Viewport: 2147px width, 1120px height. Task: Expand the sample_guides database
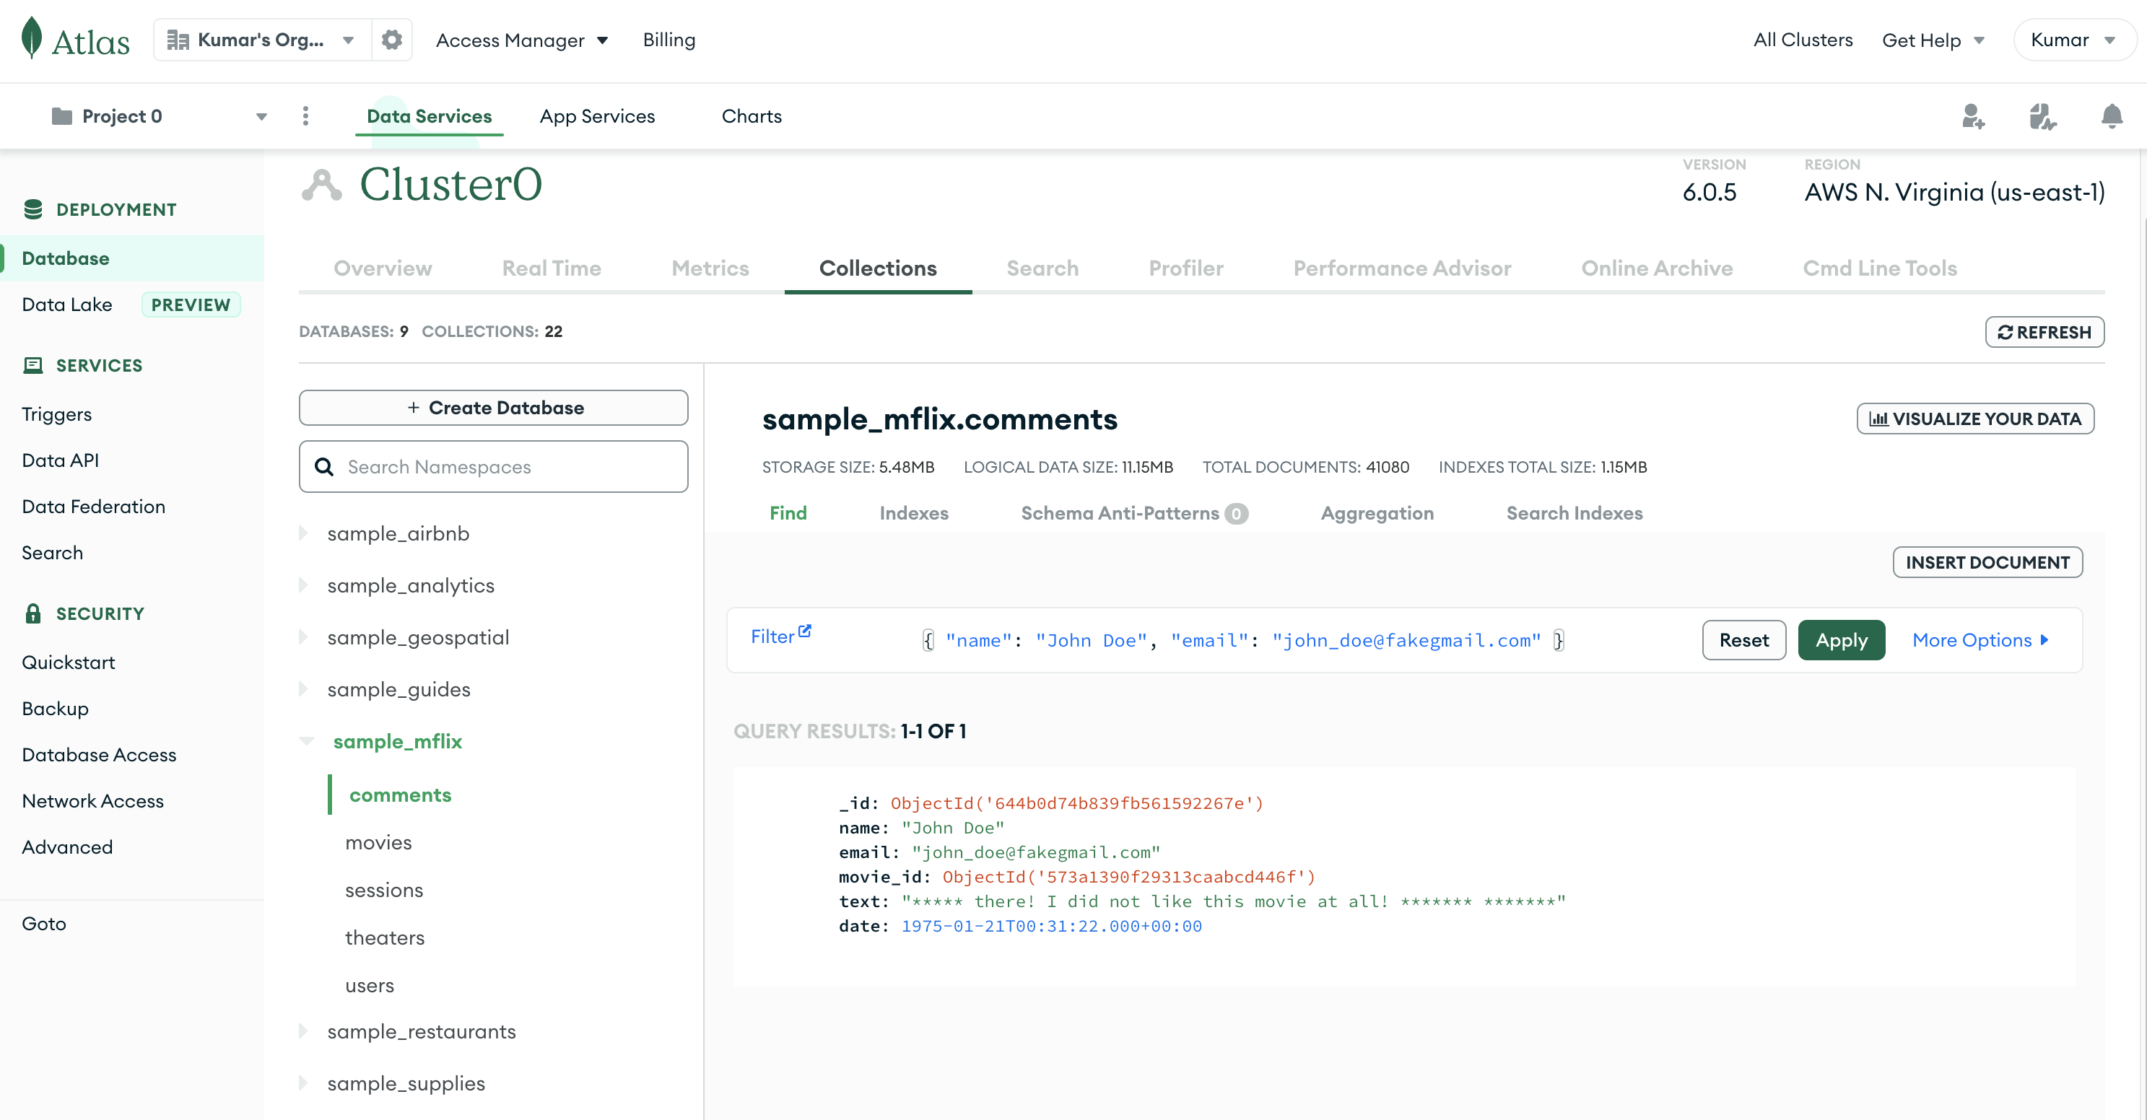(303, 689)
